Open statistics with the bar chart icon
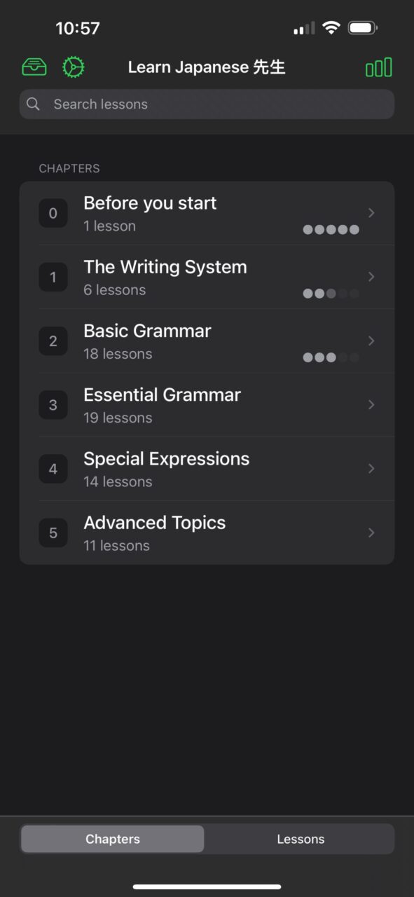 (379, 67)
